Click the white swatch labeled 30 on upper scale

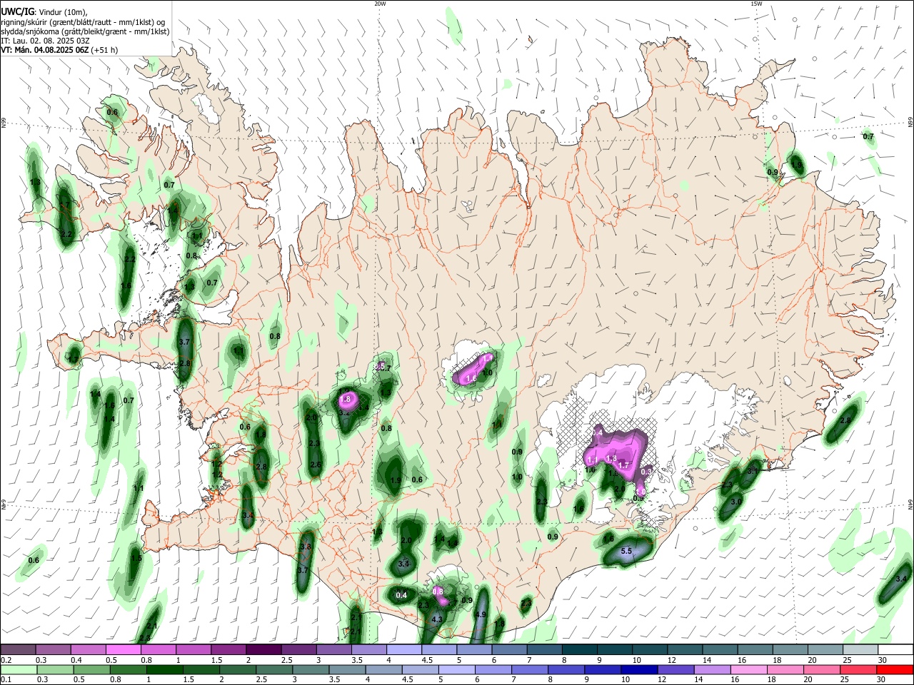(x=894, y=649)
